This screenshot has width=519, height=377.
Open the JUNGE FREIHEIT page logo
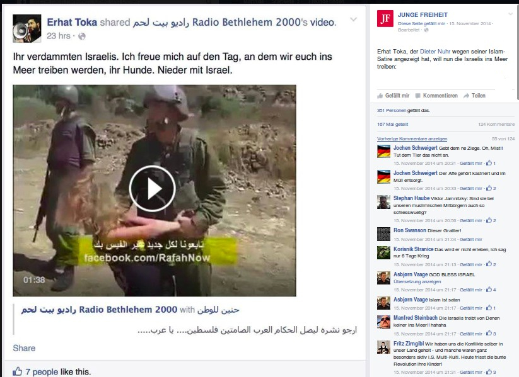(x=385, y=18)
